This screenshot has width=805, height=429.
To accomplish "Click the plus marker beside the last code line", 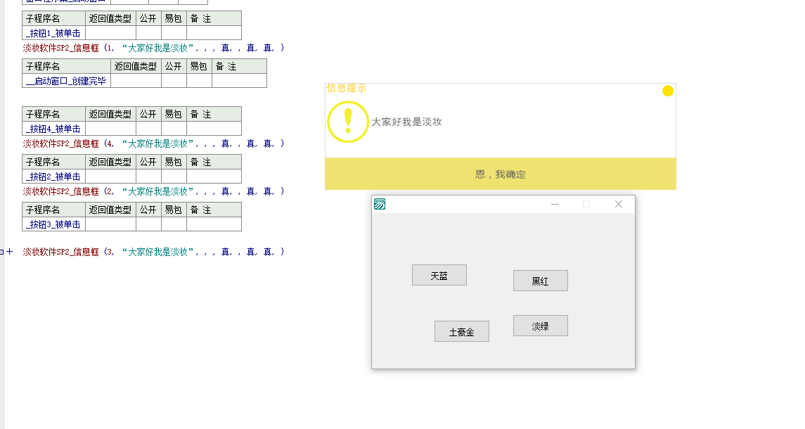I will tap(9, 252).
